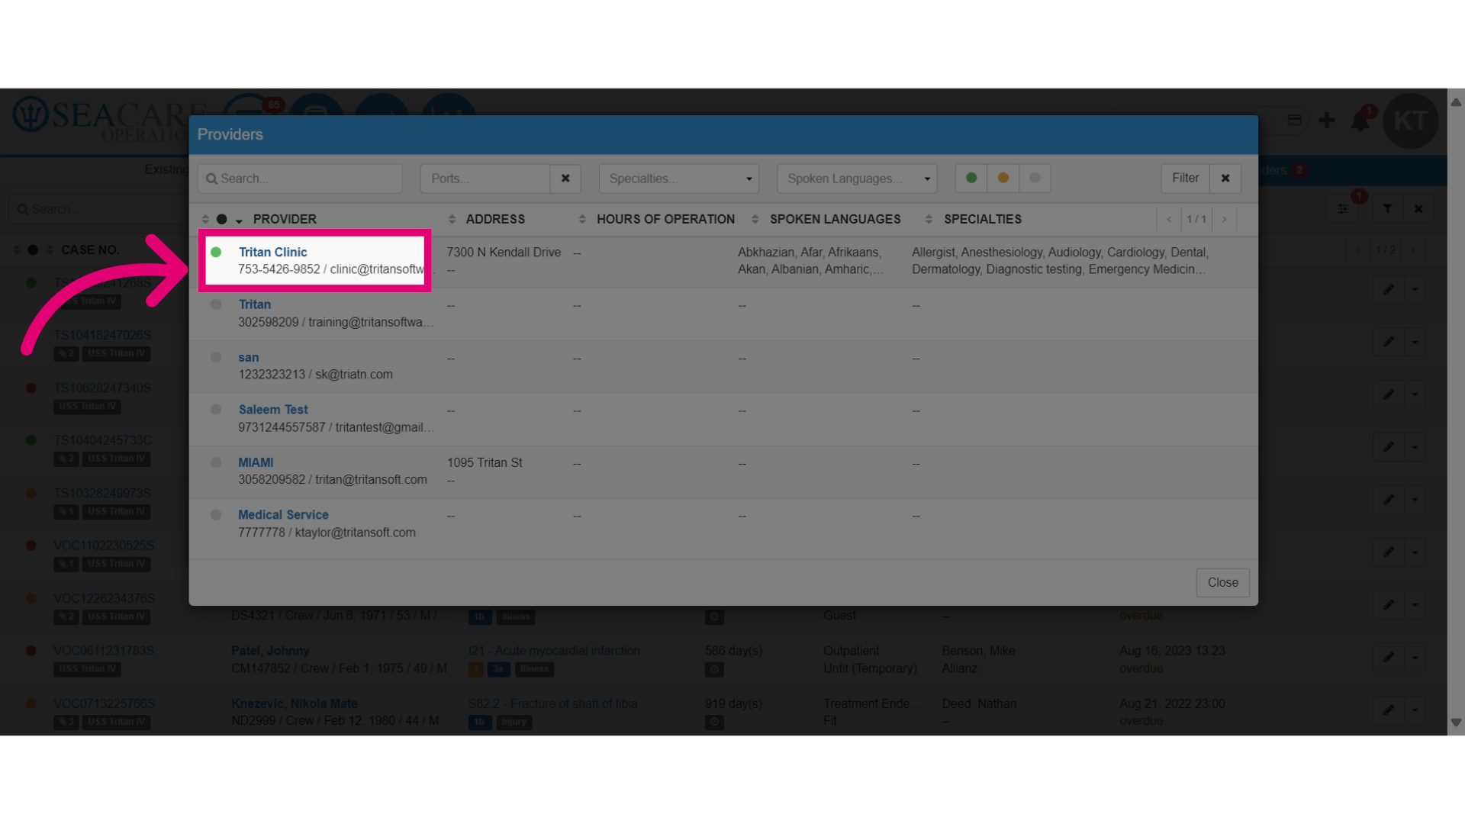Edit case TS10418247026S with pencil icon
Viewport: 1465px width, 824px height.
click(x=1389, y=342)
